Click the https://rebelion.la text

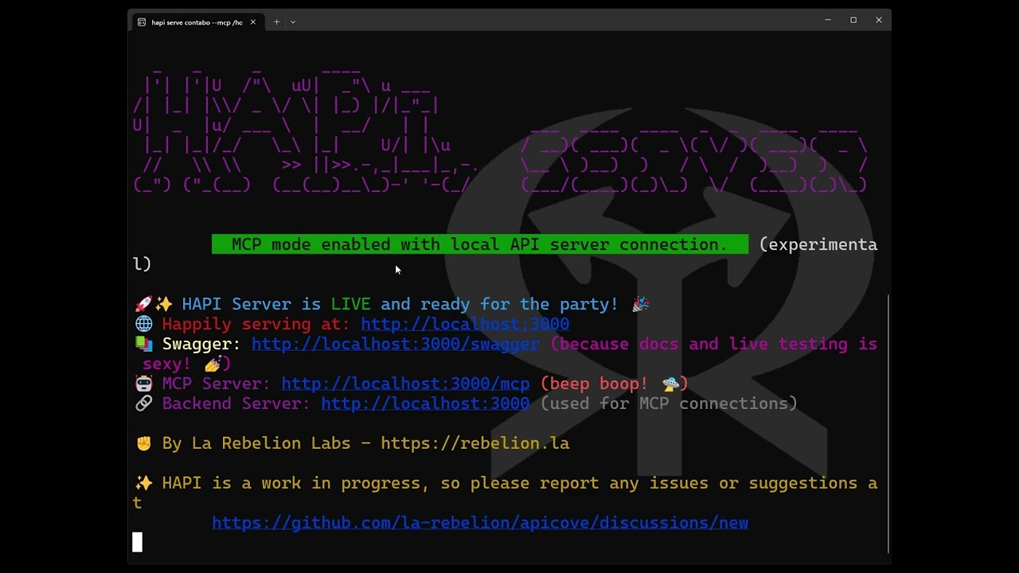coord(475,443)
